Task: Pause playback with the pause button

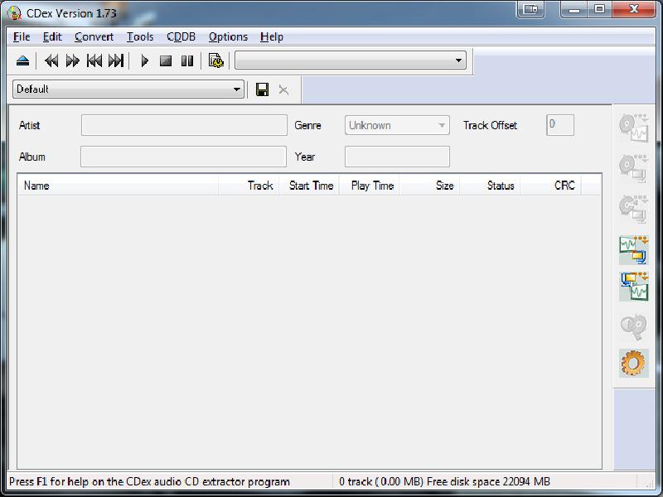Action: coord(187,60)
